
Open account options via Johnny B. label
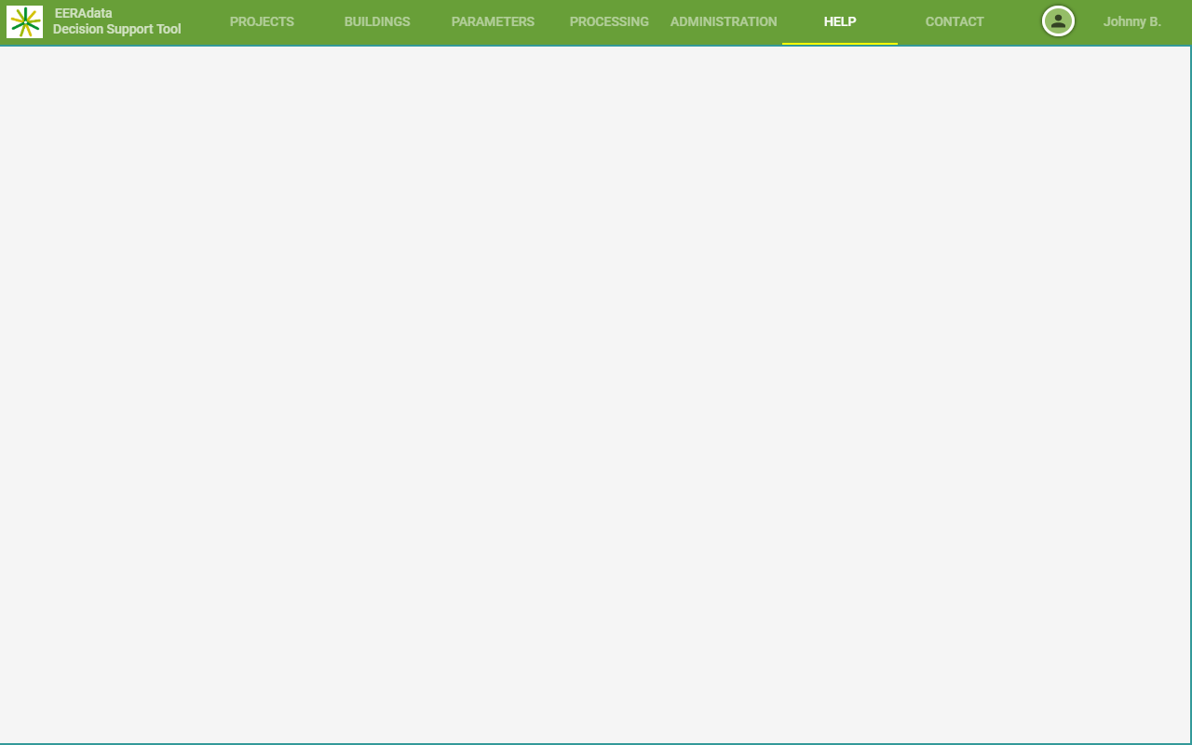(x=1131, y=21)
